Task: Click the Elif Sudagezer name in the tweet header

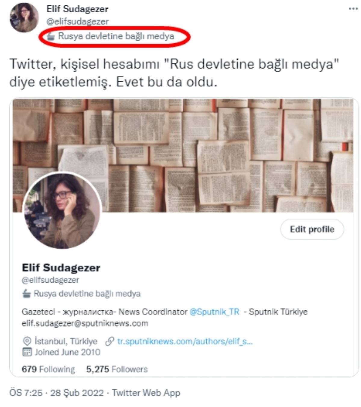Action: pos(77,9)
